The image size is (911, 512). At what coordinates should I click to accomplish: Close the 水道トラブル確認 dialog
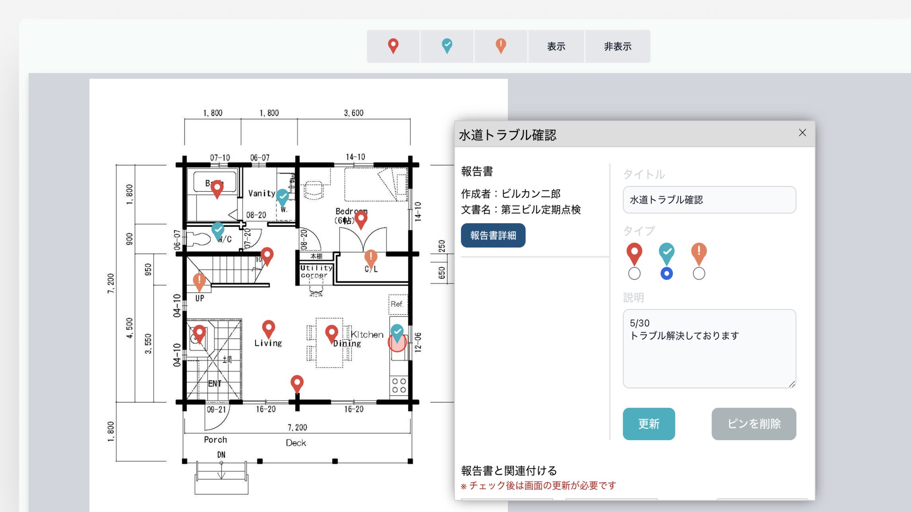(802, 133)
